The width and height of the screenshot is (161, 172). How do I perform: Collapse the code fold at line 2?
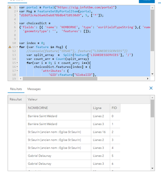[x=17, y=11]
